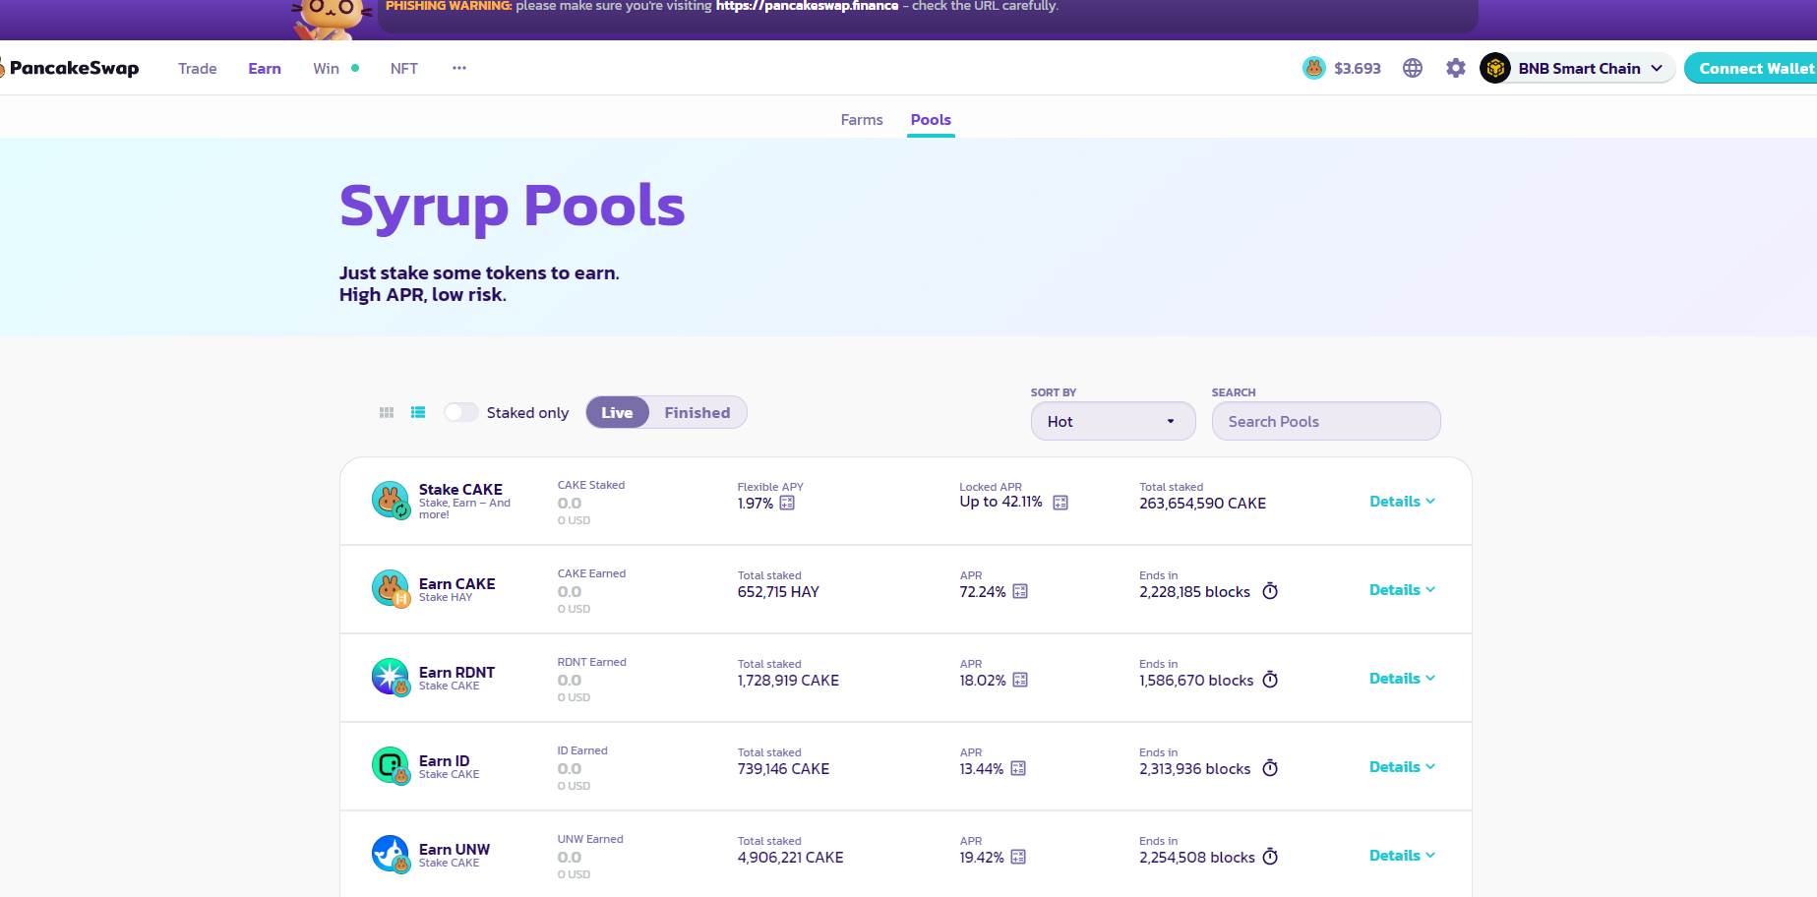The height and width of the screenshot is (897, 1817).
Task: Click the 1,728,919 CAKE total staked value
Action: (788, 681)
